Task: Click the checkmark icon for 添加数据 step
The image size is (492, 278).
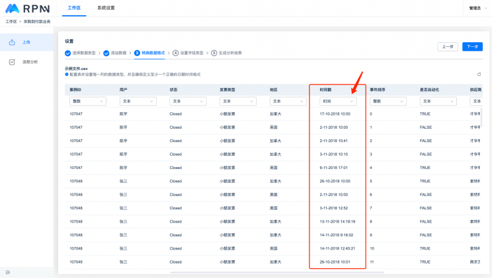Action: [x=106, y=53]
